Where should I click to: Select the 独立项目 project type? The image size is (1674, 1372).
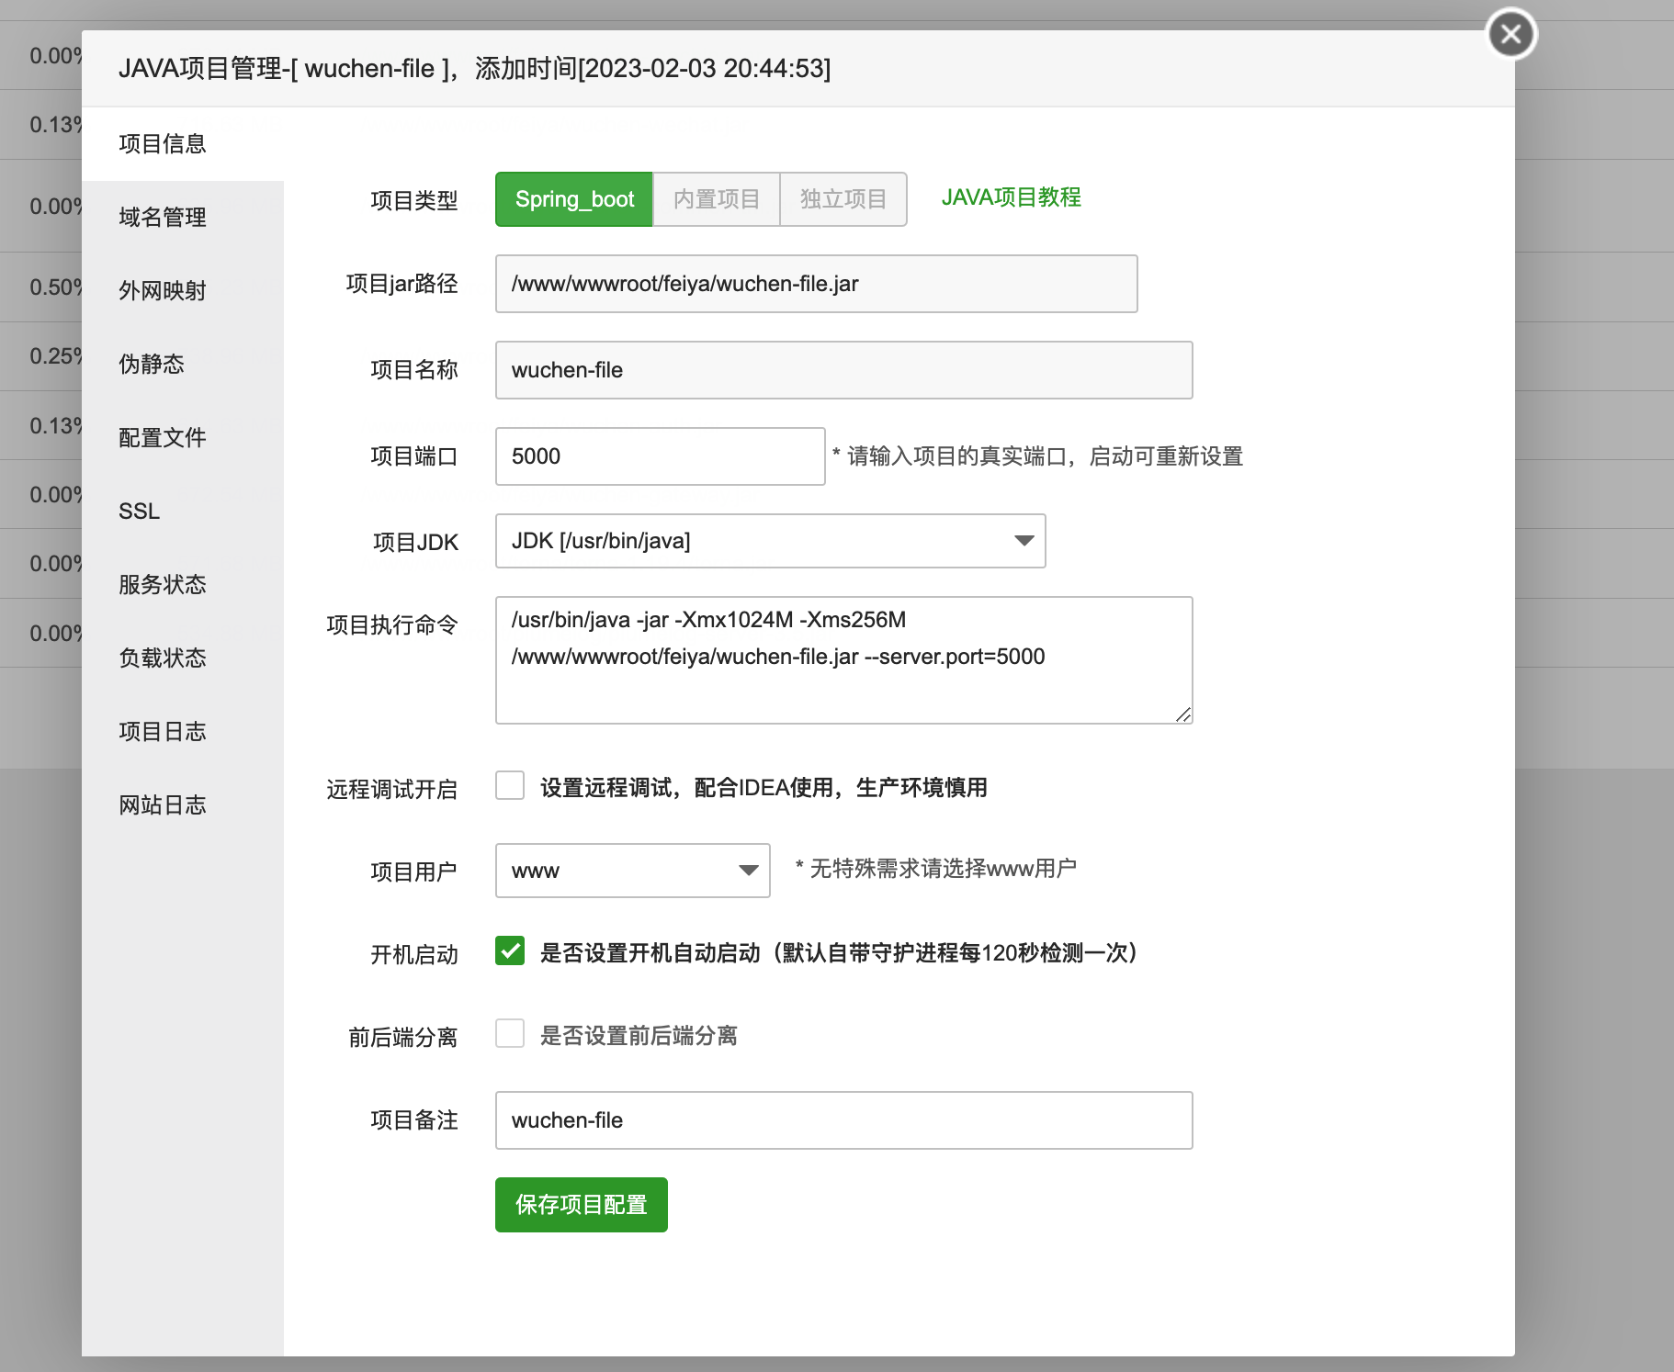843,199
